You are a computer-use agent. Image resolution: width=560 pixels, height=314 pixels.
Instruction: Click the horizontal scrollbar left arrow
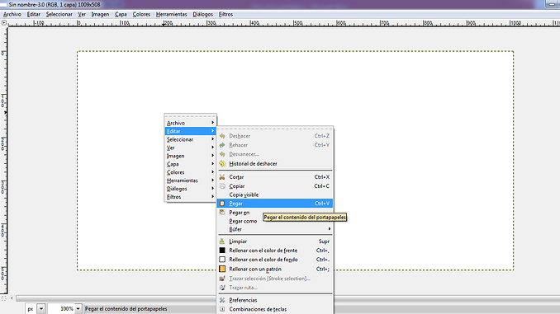(x=12, y=298)
